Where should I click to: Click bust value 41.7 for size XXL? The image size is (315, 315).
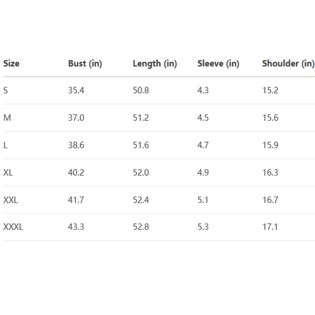click(x=76, y=199)
